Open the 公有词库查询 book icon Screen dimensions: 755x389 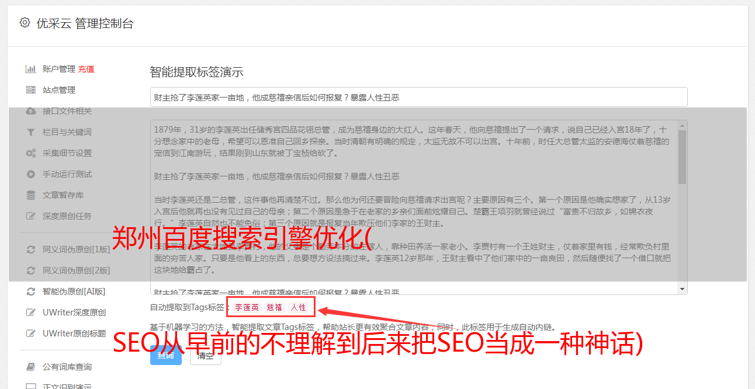coord(31,367)
